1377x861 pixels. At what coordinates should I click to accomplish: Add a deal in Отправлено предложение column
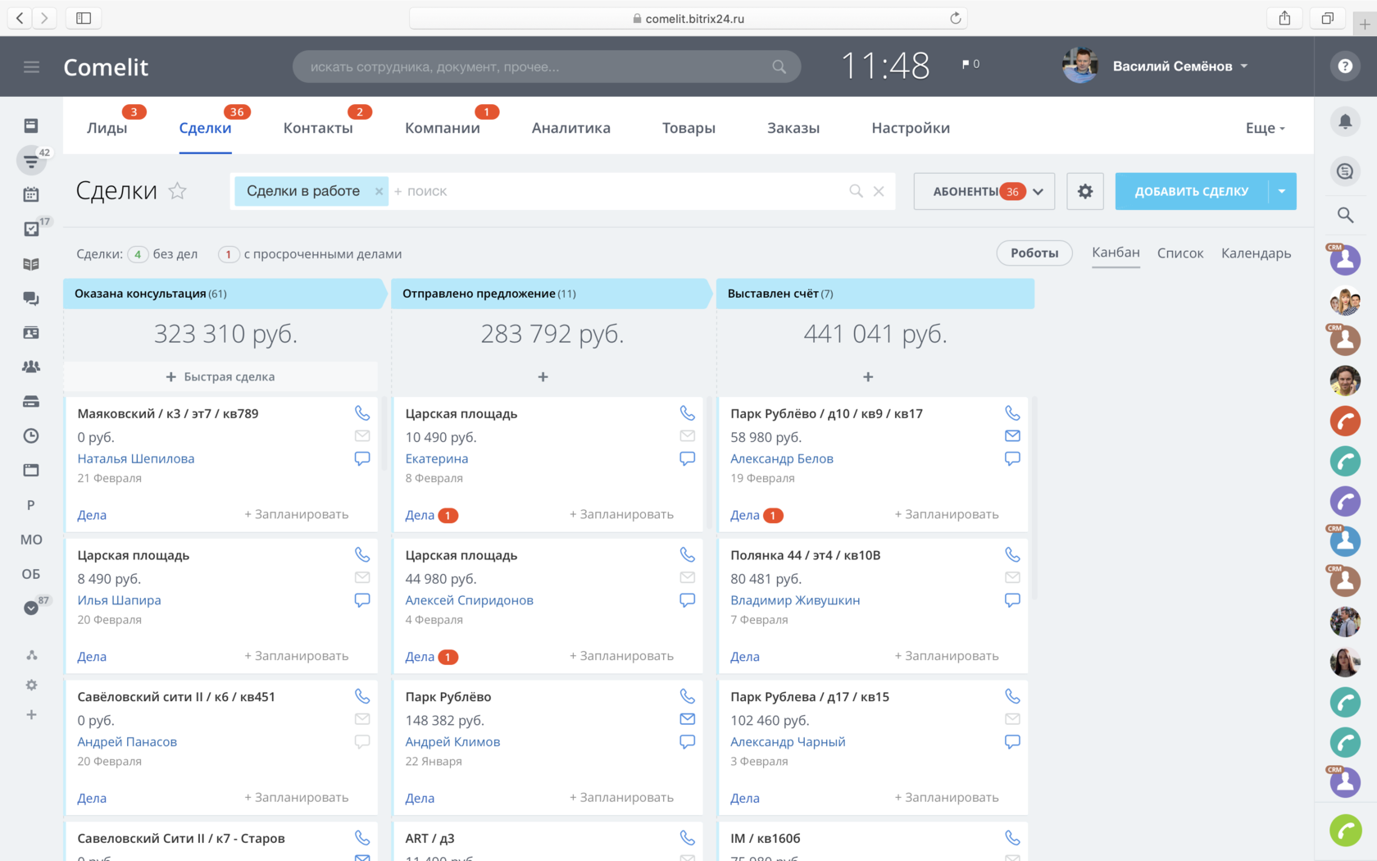(x=543, y=377)
